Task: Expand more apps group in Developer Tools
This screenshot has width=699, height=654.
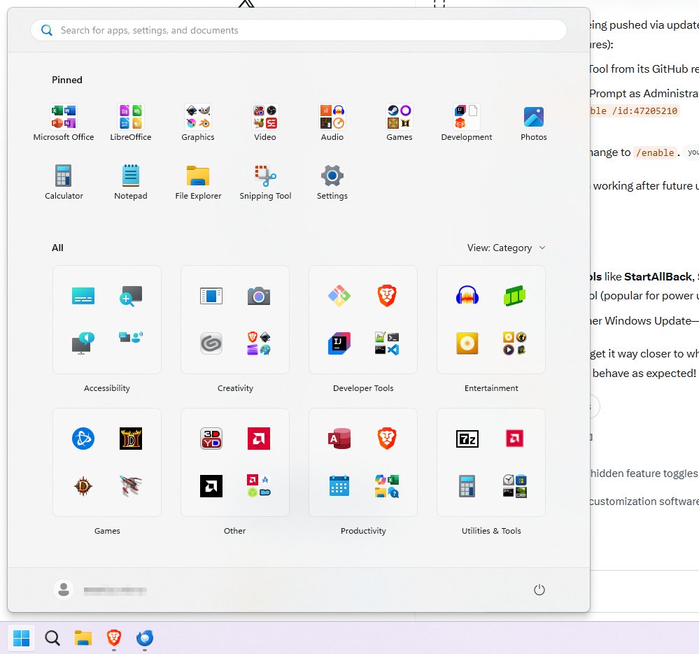Action: (386, 343)
